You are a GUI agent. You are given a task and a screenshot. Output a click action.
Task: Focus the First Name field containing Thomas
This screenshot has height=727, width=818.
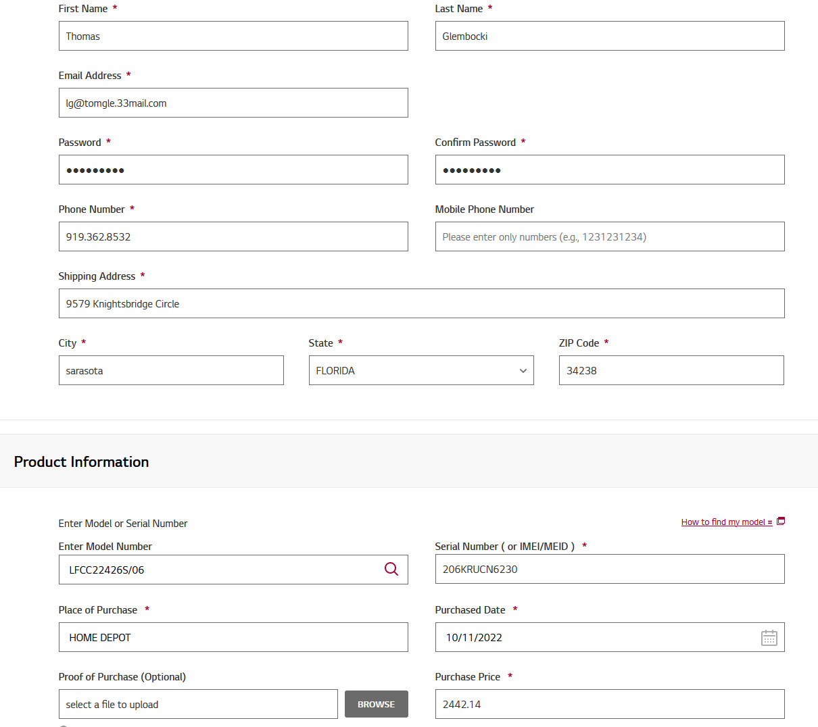pos(233,36)
